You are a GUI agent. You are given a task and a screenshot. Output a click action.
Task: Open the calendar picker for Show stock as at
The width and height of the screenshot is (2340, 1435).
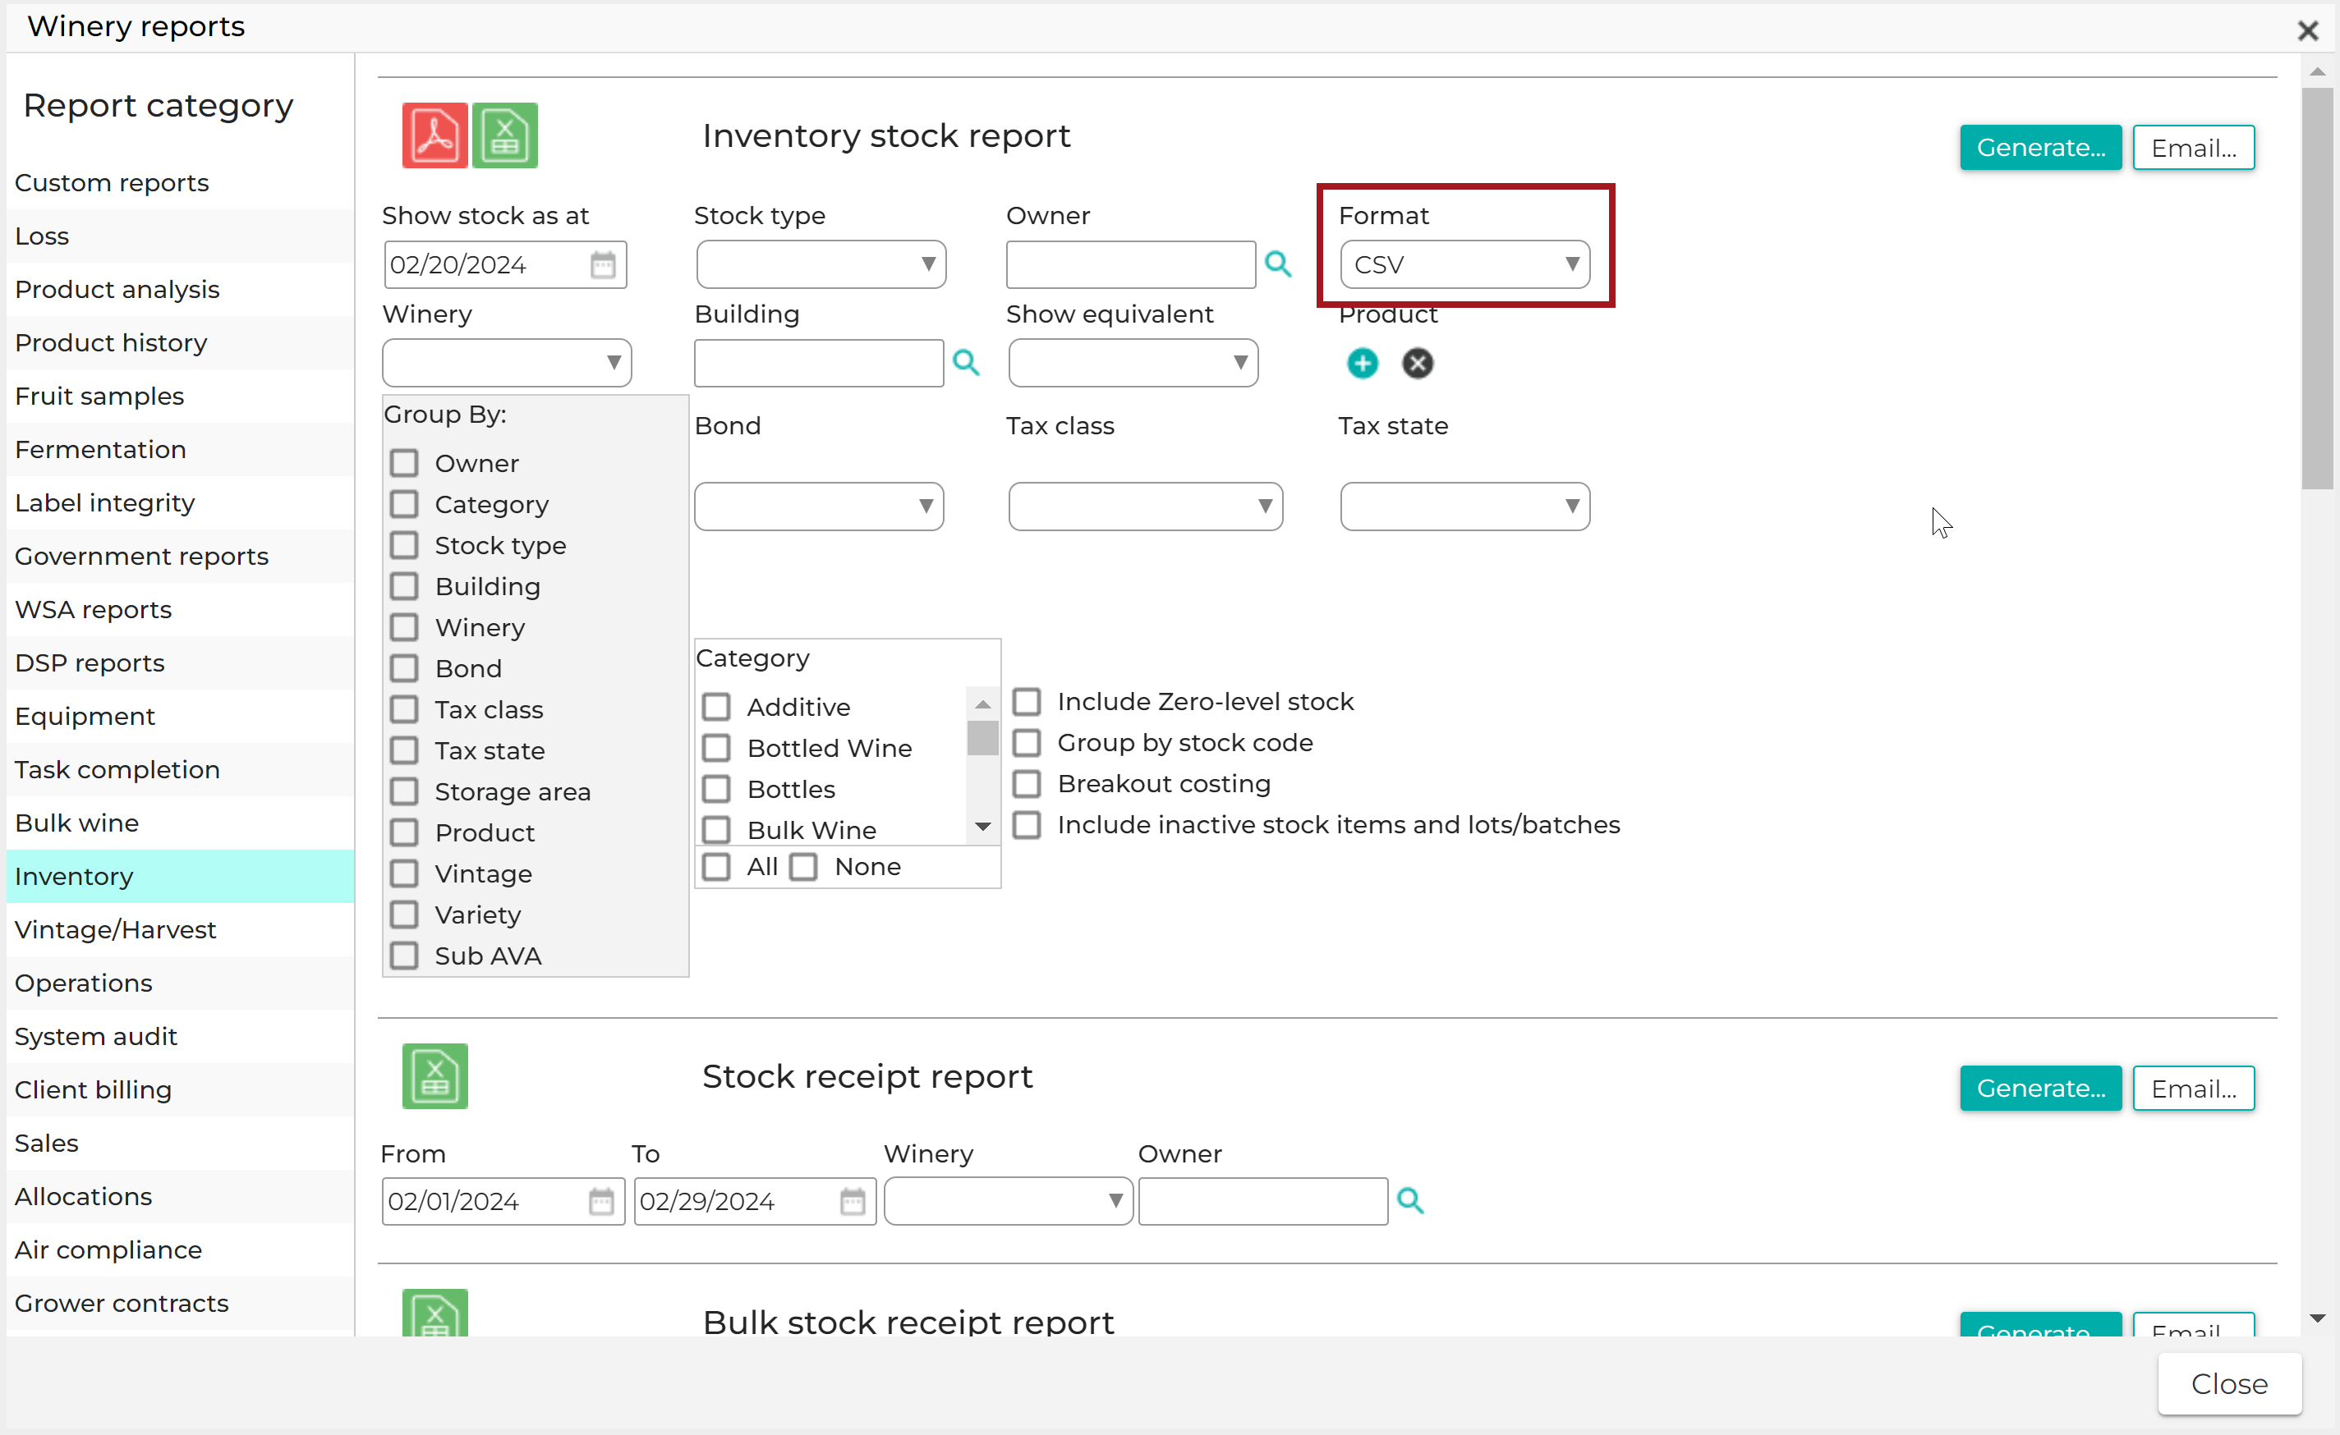[x=602, y=264]
